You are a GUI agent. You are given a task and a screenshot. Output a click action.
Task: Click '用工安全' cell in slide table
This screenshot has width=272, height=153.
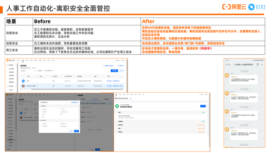(19, 50)
